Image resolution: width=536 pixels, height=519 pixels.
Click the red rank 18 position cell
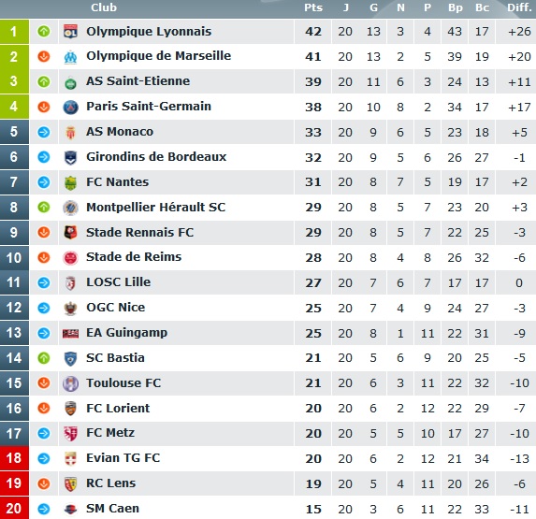tap(14, 458)
